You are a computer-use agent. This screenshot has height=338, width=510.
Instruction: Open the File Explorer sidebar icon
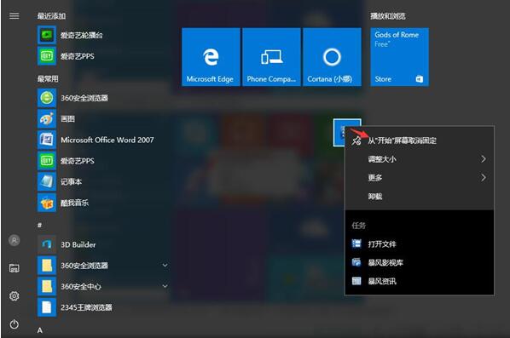click(14, 268)
